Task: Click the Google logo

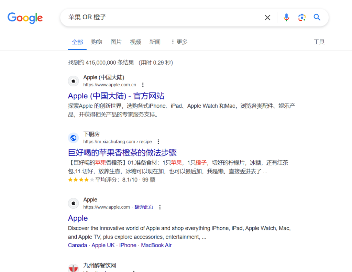Action: (25, 18)
